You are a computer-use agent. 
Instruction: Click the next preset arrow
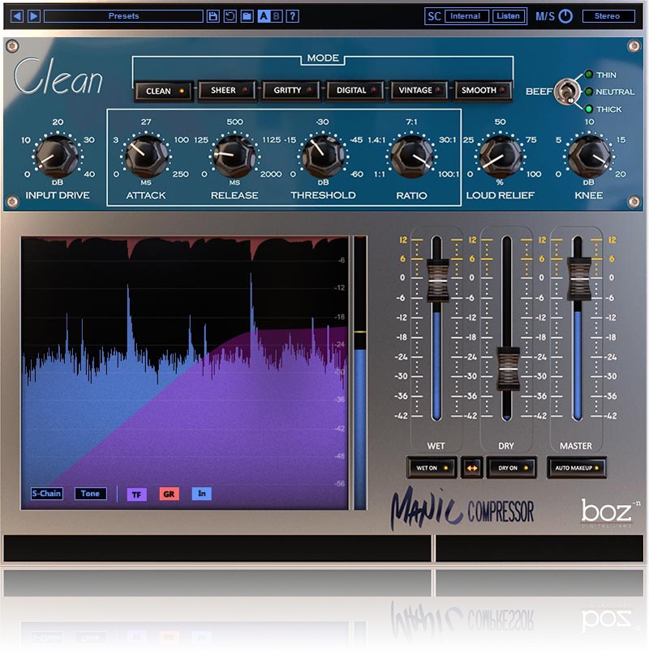point(33,16)
